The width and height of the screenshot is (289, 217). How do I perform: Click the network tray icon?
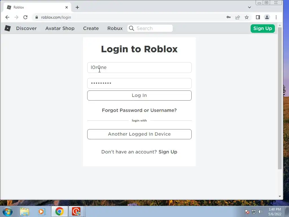[254, 212]
